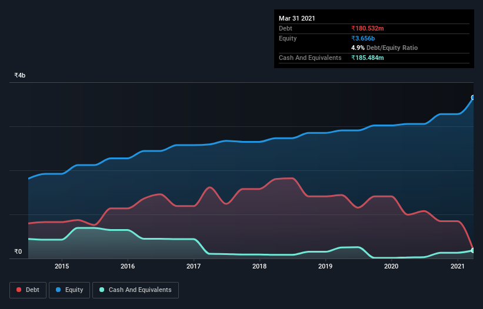Click the 2016 x-axis label

point(128,266)
